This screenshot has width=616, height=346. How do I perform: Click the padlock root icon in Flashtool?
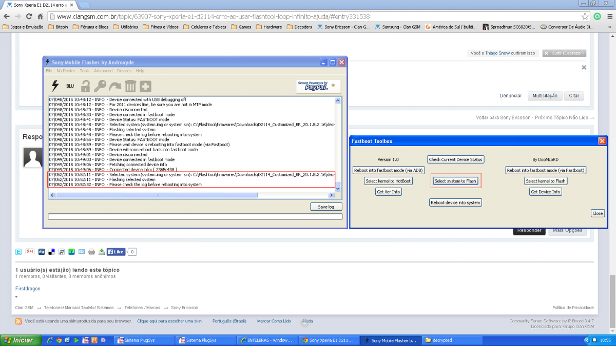click(85, 86)
